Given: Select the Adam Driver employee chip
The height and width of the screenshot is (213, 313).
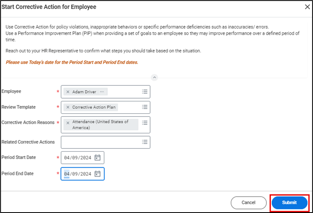Looking at the screenshot, I should (84, 92).
